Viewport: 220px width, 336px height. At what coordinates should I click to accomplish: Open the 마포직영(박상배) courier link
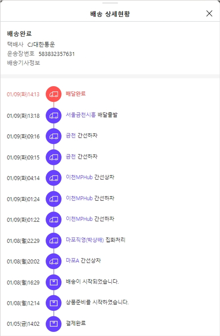click(x=85, y=240)
